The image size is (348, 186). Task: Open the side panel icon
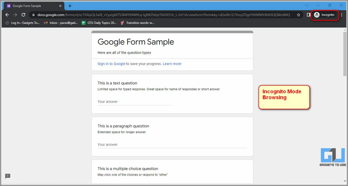tap(308, 15)
